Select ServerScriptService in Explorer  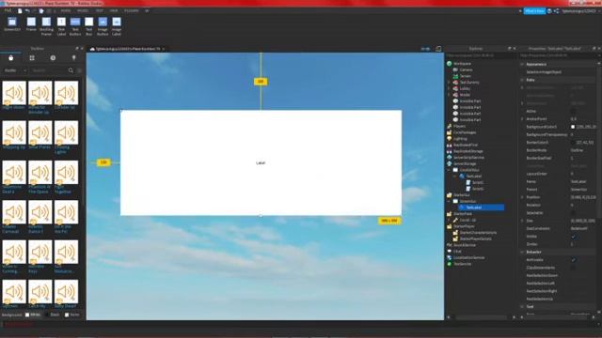pyautogui.click(x=468, y=158)
